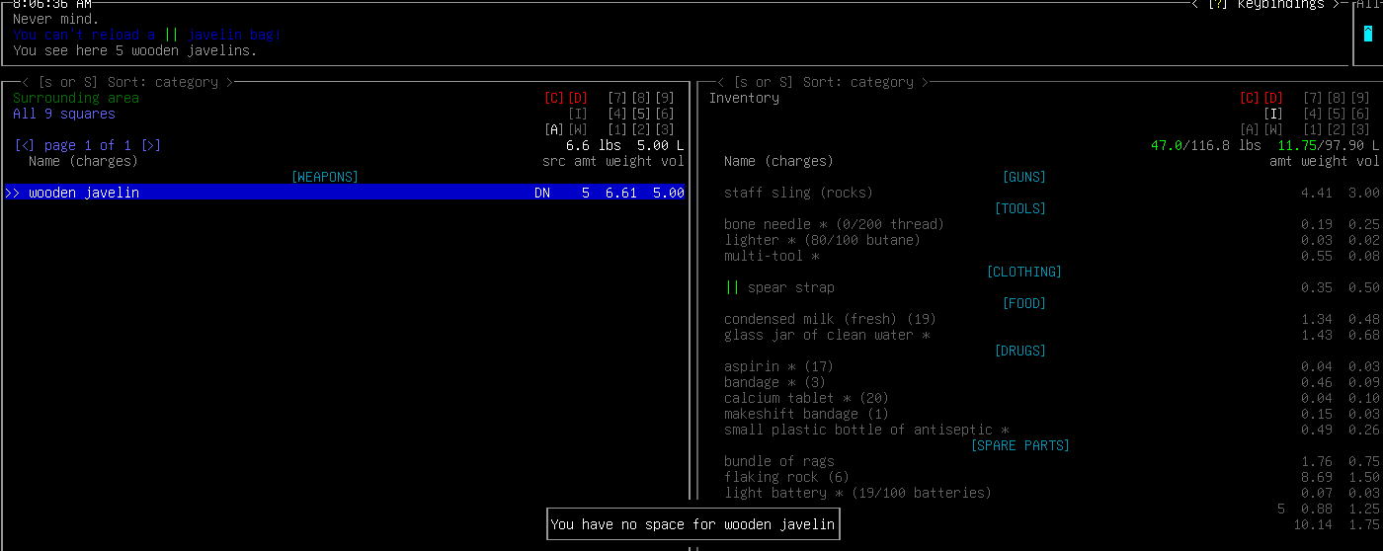Select makeshift bandage (1) item
1383x551 pixels.
pos(1051,414)
